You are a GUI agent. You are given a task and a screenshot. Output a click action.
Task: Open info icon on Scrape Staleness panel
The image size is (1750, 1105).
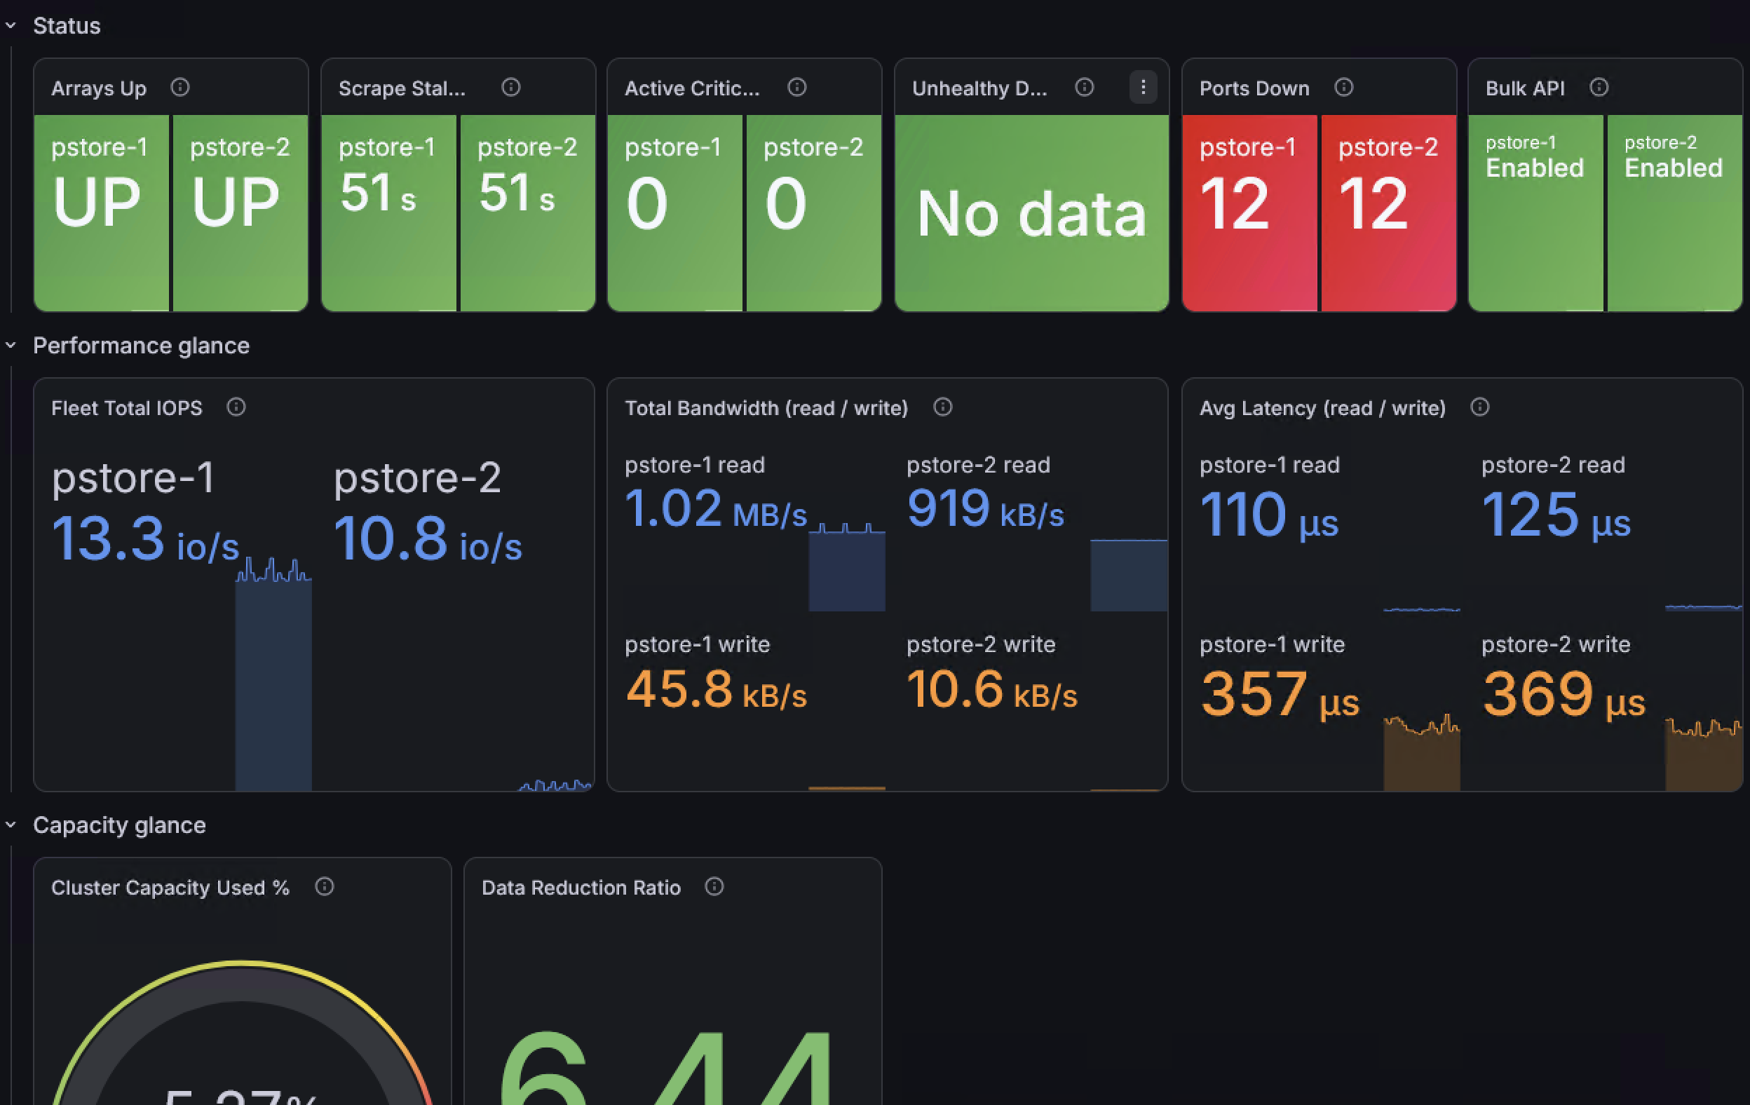(511, 87)
